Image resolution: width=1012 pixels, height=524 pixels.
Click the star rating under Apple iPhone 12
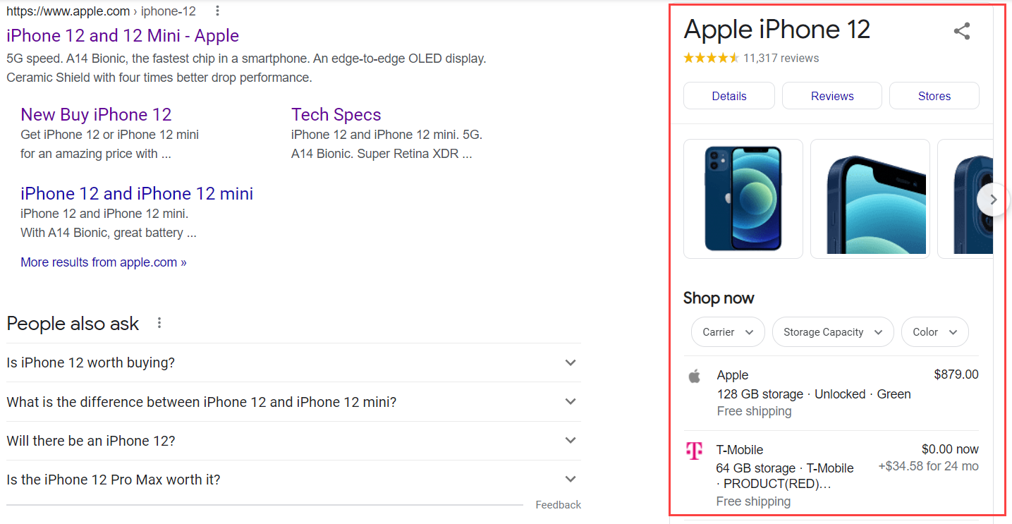coord(711,58)
